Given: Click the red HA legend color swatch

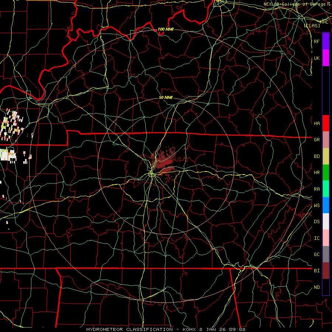Looking at the screenshot, I should tap(326, 123).
